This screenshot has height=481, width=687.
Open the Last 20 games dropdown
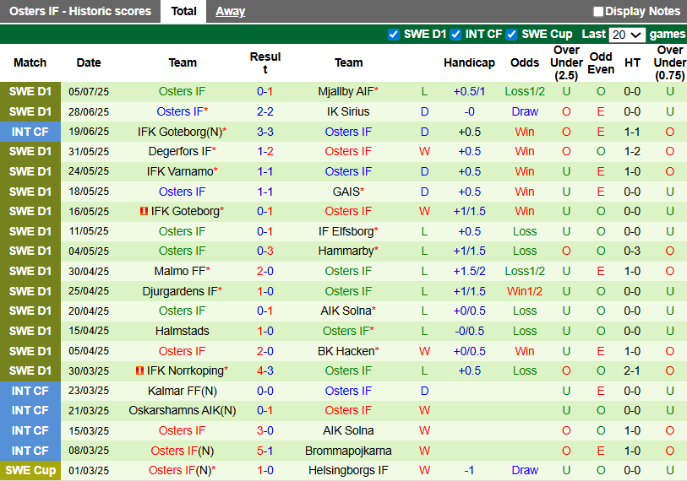coord(626,35)
